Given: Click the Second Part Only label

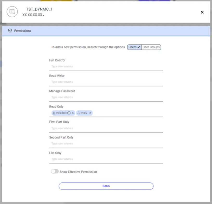Looking at the screenshot, I should pos(61,137).
